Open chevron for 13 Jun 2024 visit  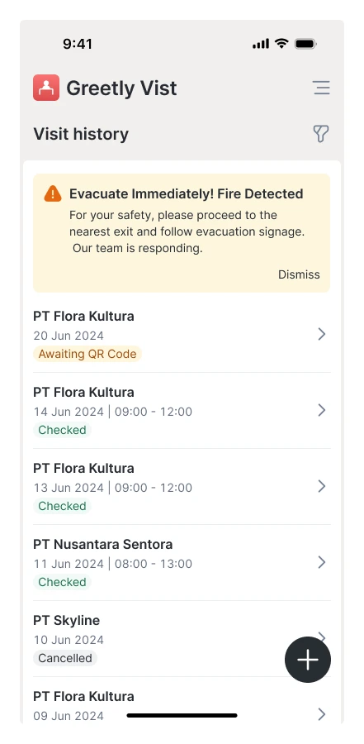tap(322, 486)
